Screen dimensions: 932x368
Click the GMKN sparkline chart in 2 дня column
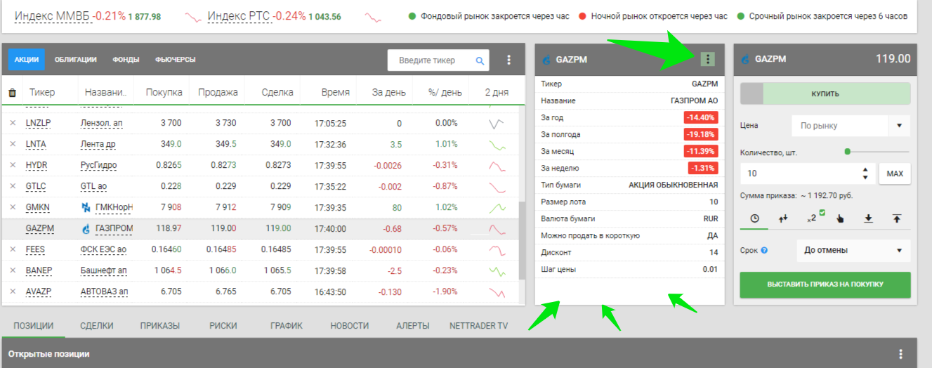click(497, 208)
